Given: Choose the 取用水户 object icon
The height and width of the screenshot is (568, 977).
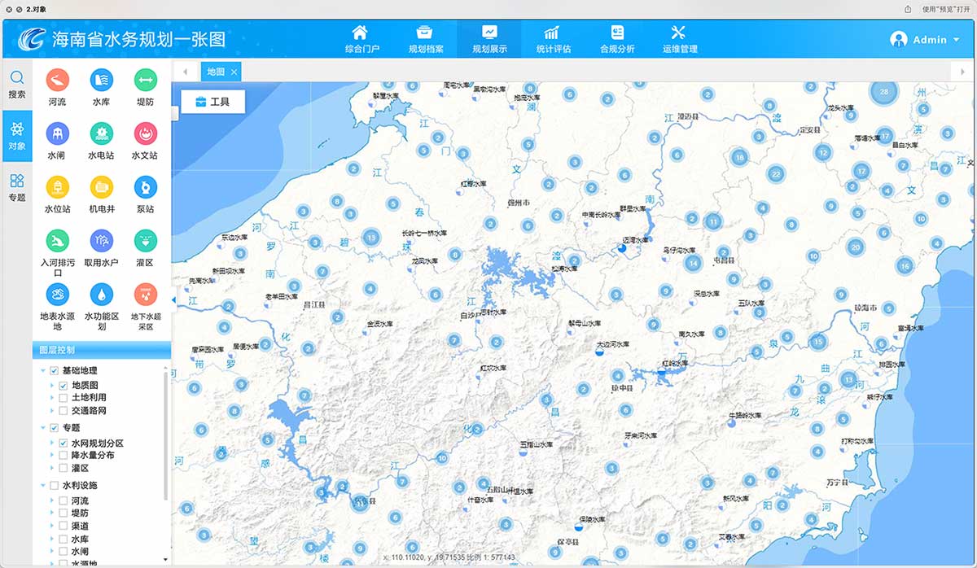Looking at the screenshot, I should 101,241.
